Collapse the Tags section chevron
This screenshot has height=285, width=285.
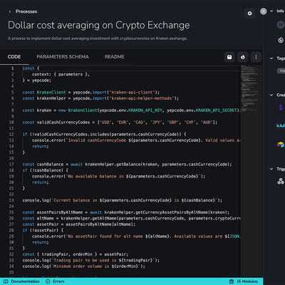[271, 58]
